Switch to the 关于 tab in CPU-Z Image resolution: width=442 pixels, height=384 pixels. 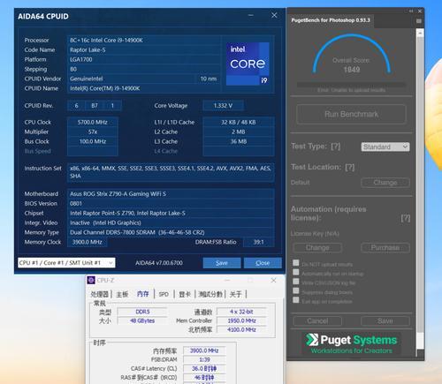(235, 294)
